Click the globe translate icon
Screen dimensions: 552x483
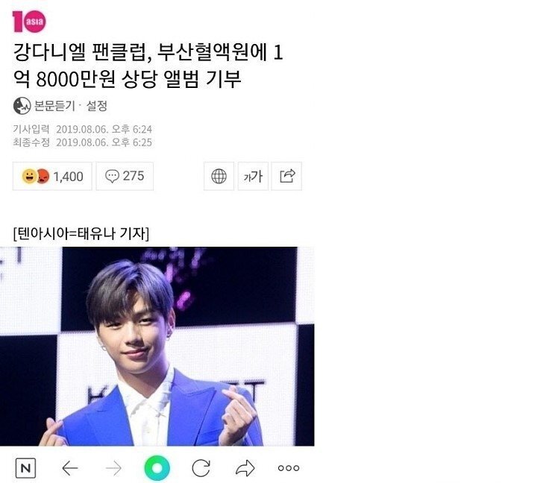tap(219, 176)
